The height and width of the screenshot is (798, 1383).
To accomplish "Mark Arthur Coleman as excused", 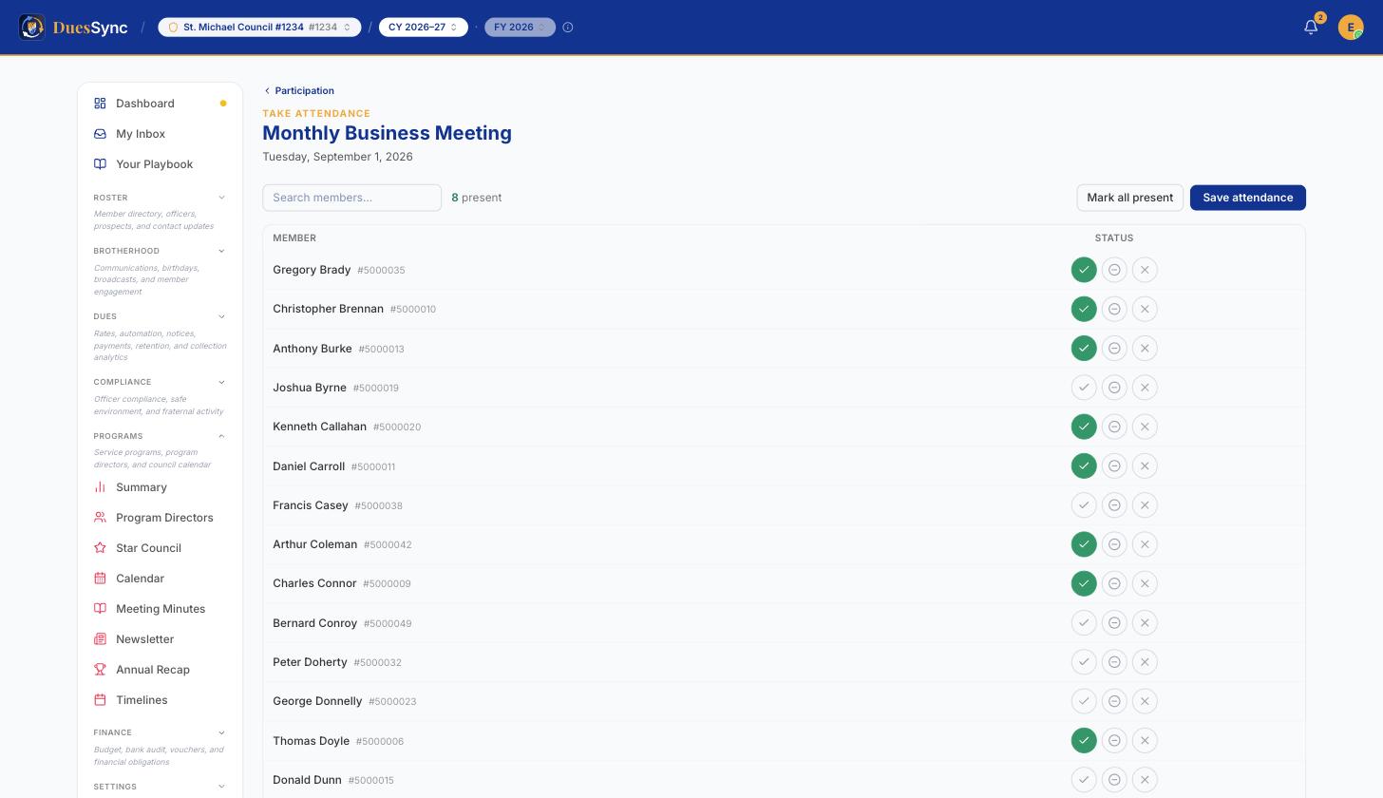I will coord(1114,544).
